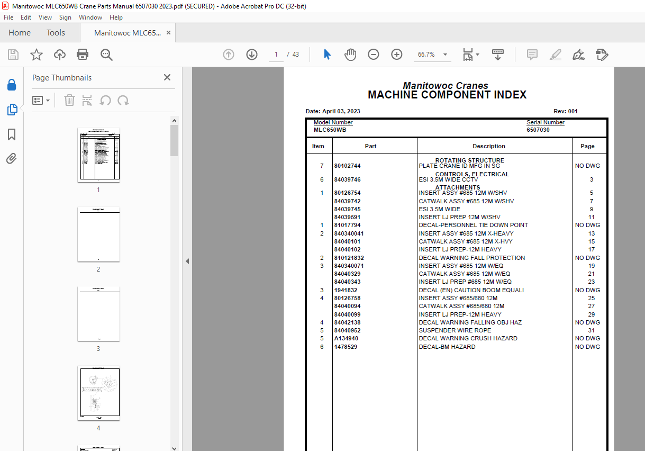645x451 pixels.
Task: Click the scrolling mode keyboard icon
Action: (497, 55)
